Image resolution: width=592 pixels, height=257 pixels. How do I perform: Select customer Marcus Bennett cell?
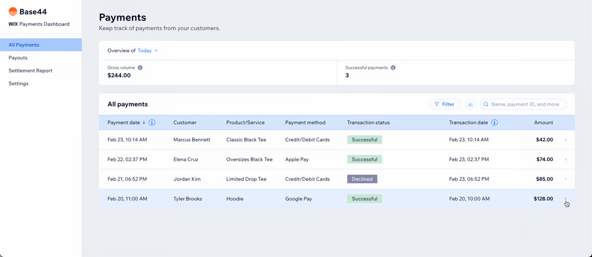(x=192, y=140)
